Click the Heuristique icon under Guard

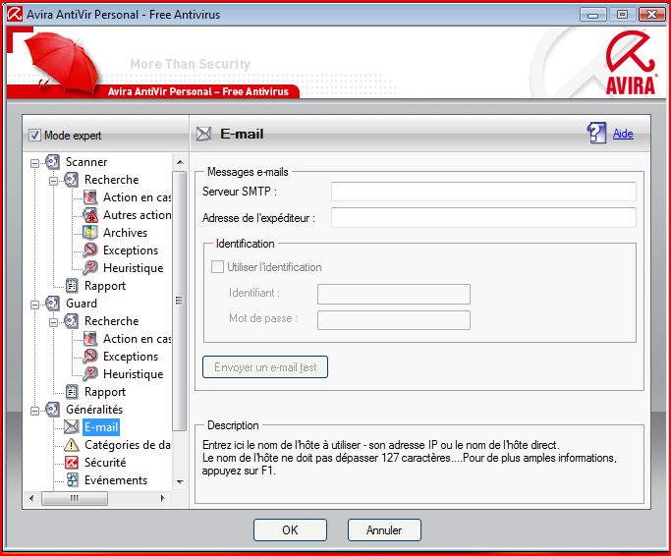tap(89, 374)
